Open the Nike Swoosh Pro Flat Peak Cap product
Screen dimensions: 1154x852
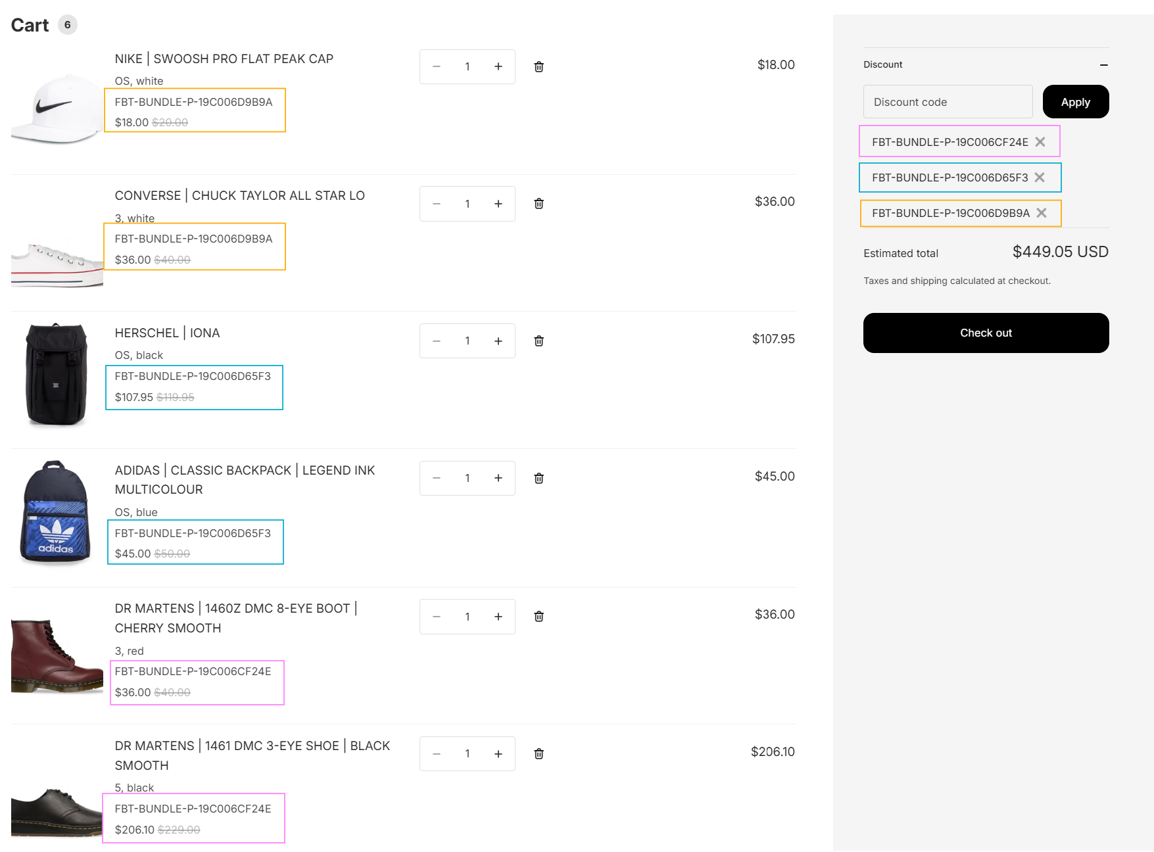click(224, 59)
